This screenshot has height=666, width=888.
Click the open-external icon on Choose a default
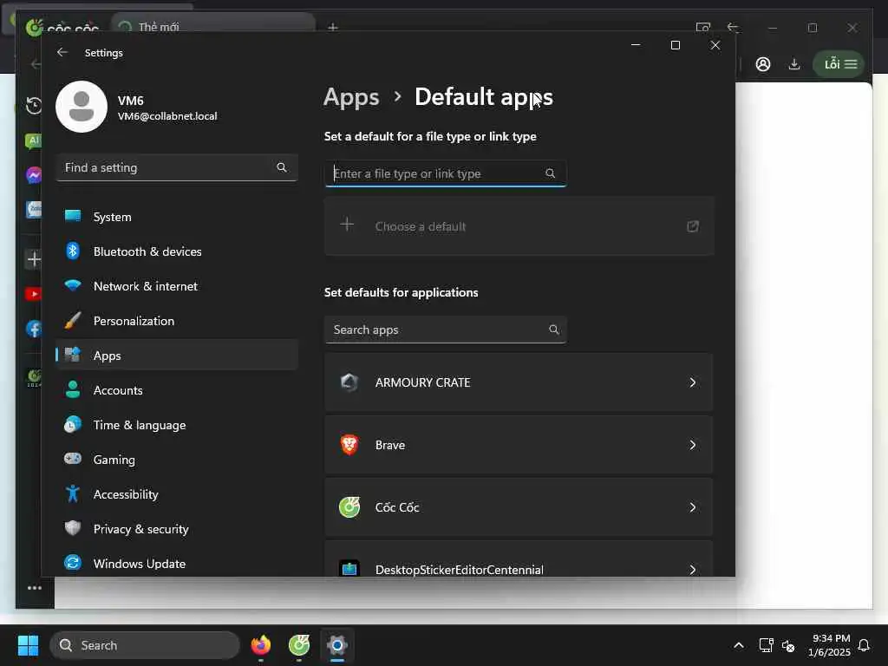point(692,226)
